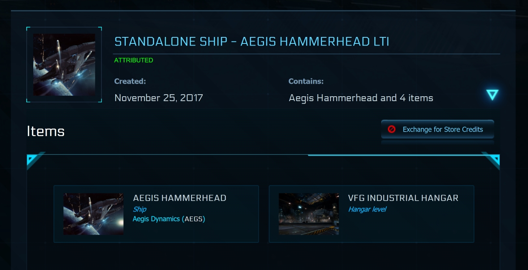
Task: Click the Aegis Hammerhead and 4 items text
Action: [x=361, y=98]
